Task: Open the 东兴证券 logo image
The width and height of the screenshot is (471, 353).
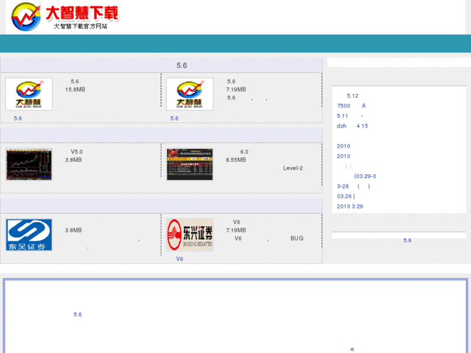Action: coord(190,234)
